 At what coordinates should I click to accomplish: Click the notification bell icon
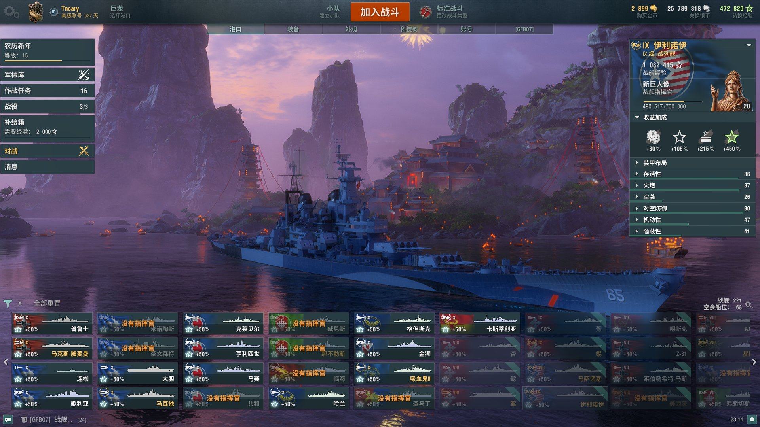[752, 419]
